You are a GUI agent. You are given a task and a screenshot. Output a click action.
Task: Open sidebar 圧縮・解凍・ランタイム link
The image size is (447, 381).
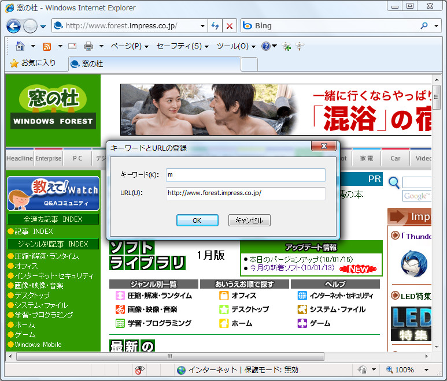coord(47,256)
